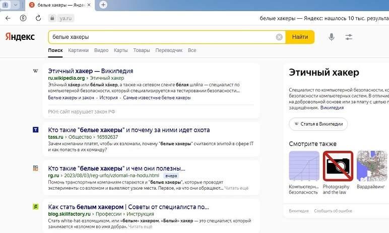
Task: Open the 'Белые хакеры и закон' sitelink
Action: click(71, 98)
